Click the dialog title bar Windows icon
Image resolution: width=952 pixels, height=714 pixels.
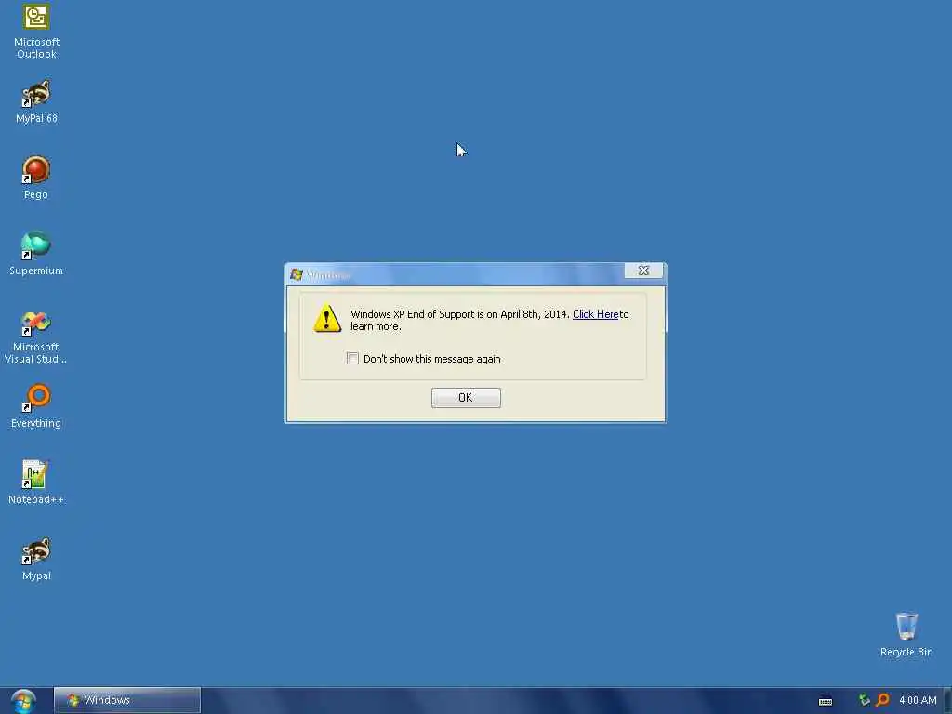tap(297, 274)
